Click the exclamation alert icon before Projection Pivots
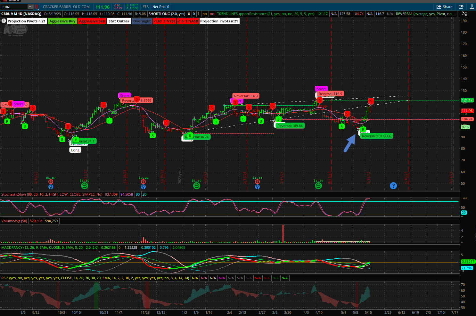 (4, 21)
